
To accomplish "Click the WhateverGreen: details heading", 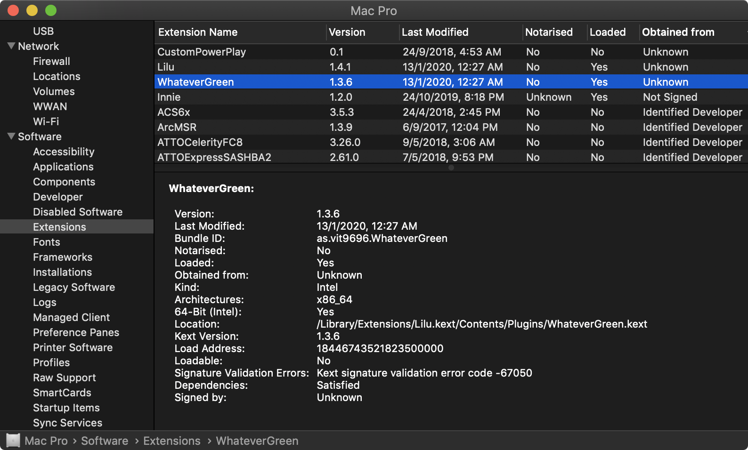I will tap(211, 188).
